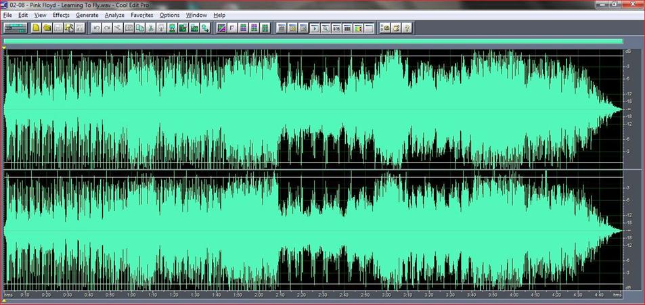
Task: Click the 4:40 mark on the time ruler
Action: [x=598, y=295]
